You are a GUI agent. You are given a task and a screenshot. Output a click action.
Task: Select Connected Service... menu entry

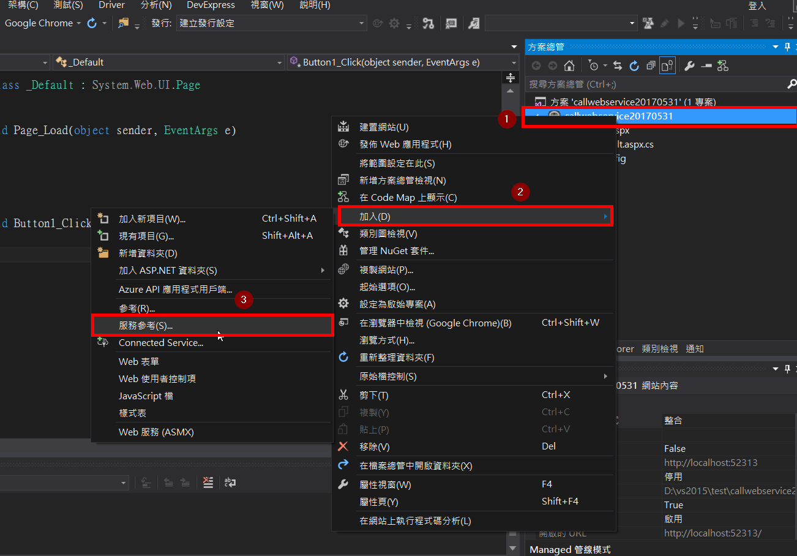[x=212, y=343]
